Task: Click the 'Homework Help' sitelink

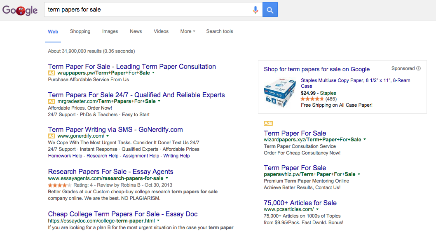Action: [x=65, y=156]
